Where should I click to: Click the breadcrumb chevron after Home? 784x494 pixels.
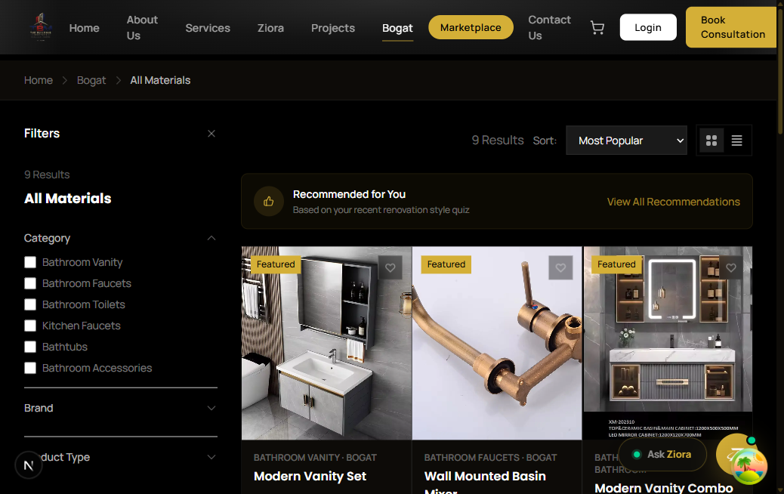coord(64,81)
